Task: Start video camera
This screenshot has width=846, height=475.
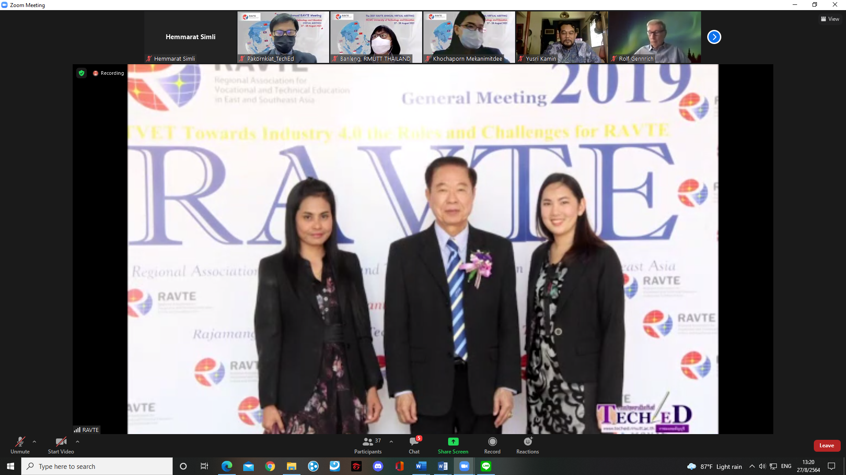Action: click(x=61, y=445)
